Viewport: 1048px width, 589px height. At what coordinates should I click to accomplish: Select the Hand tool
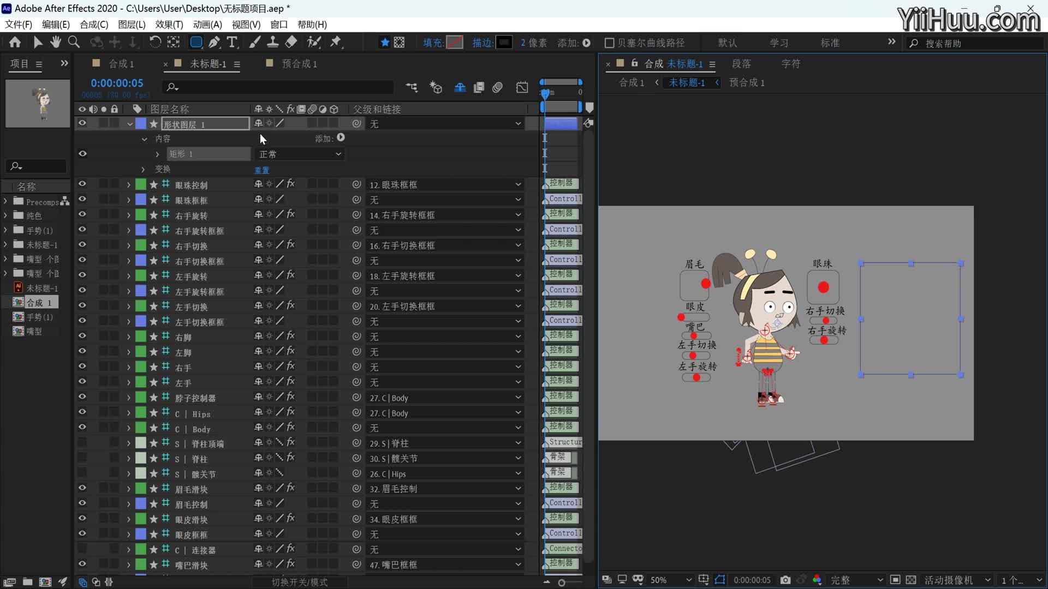tap(55, 42)
